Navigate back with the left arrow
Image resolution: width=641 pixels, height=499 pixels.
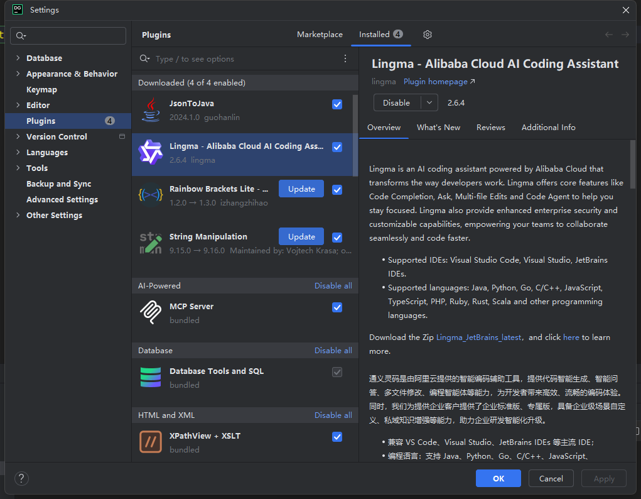click(x=609, y=35)
